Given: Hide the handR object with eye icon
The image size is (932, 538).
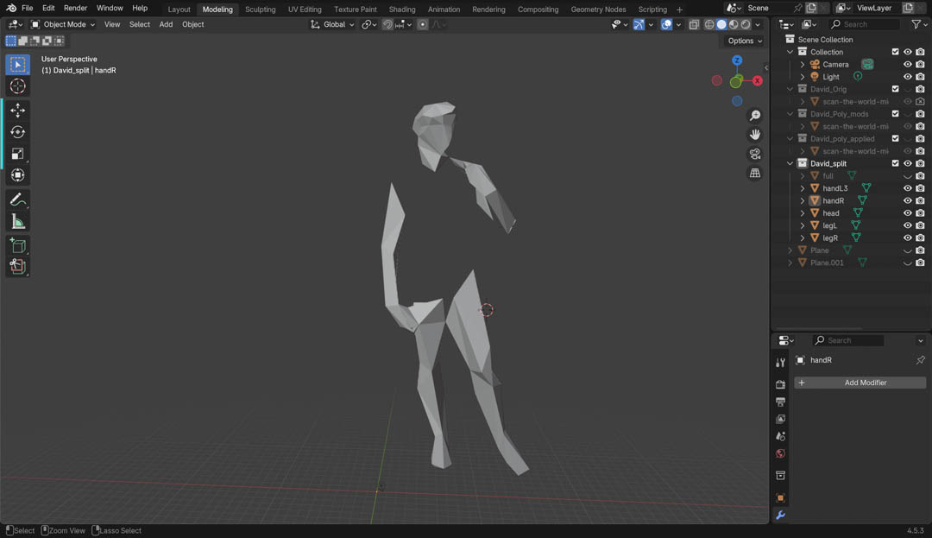Looking at the screenshot, I should (907, 200).
